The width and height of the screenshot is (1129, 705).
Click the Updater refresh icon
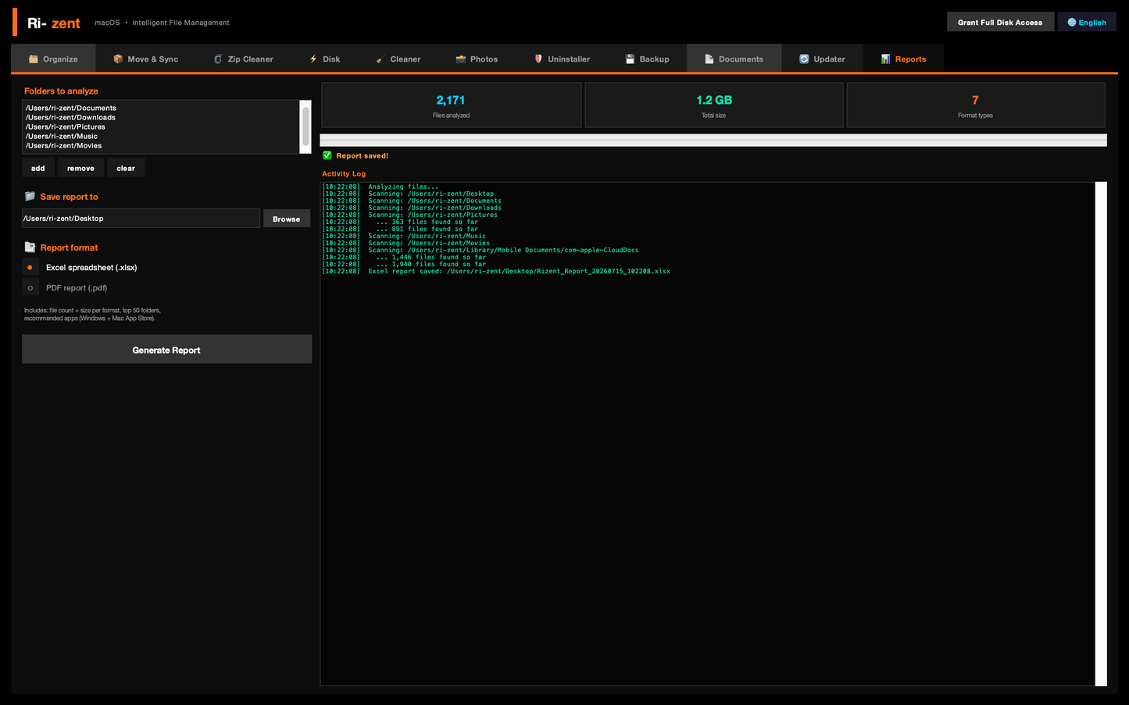pyautogui.click(x=804, y=59)
